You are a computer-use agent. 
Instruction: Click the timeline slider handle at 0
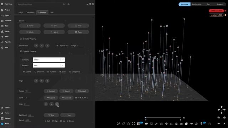pos(145,118)
